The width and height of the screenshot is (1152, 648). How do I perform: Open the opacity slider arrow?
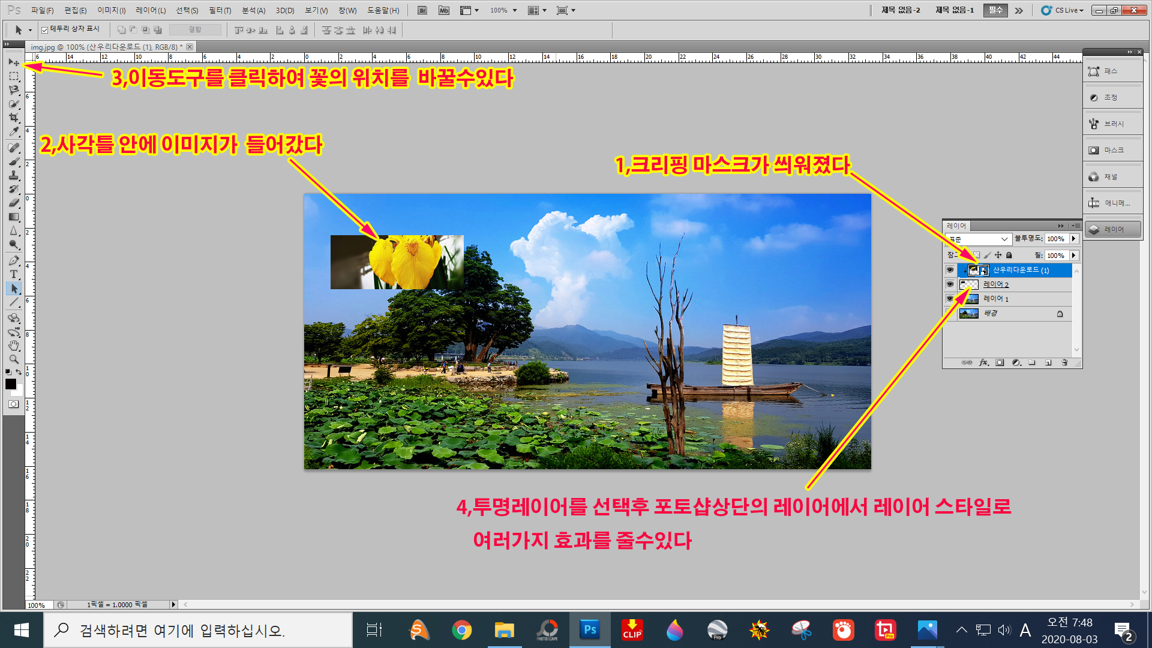1074,239
